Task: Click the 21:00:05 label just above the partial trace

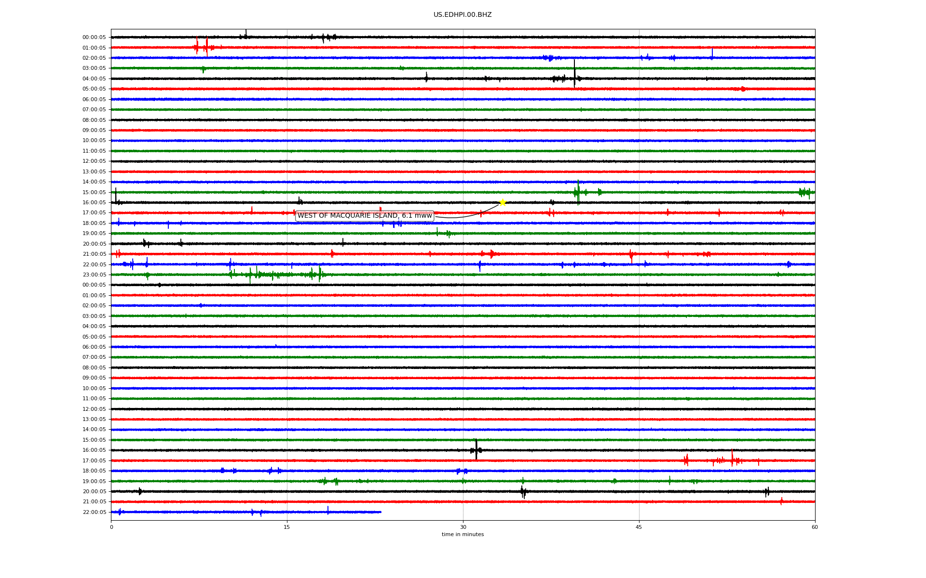Action: [94, 502]
